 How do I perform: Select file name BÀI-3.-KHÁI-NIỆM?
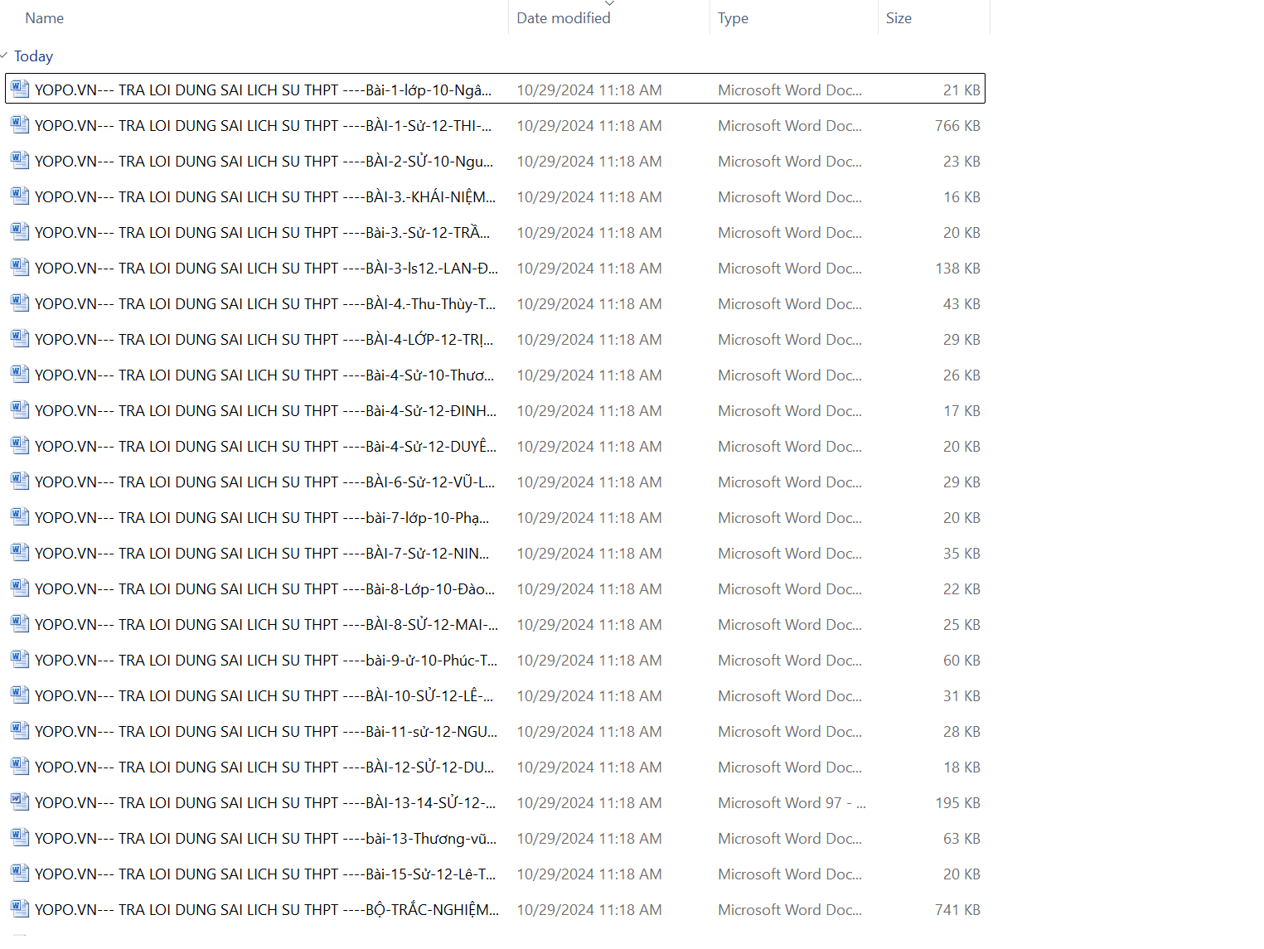point(265,196)
